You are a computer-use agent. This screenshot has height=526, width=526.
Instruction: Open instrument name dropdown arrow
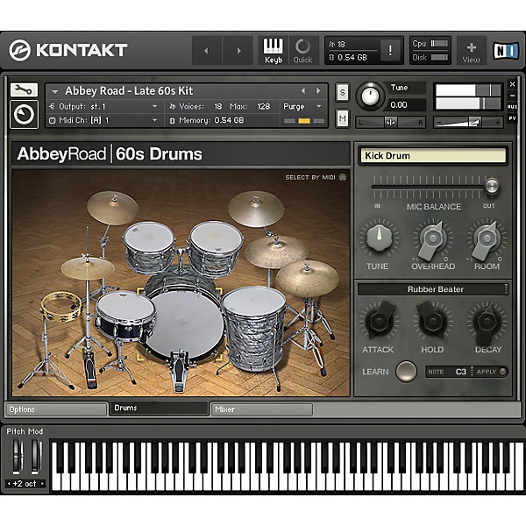(55, 91)
